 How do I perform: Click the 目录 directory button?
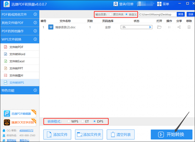(x=191, y=14)
